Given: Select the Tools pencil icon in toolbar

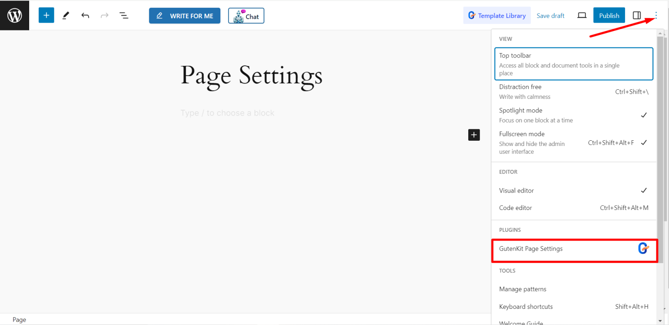Looking at the screenshot, I should pyautogui.click(x=66, y=15).
